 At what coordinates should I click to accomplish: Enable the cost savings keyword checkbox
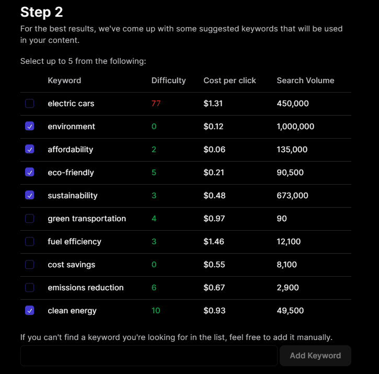[30, 265]
